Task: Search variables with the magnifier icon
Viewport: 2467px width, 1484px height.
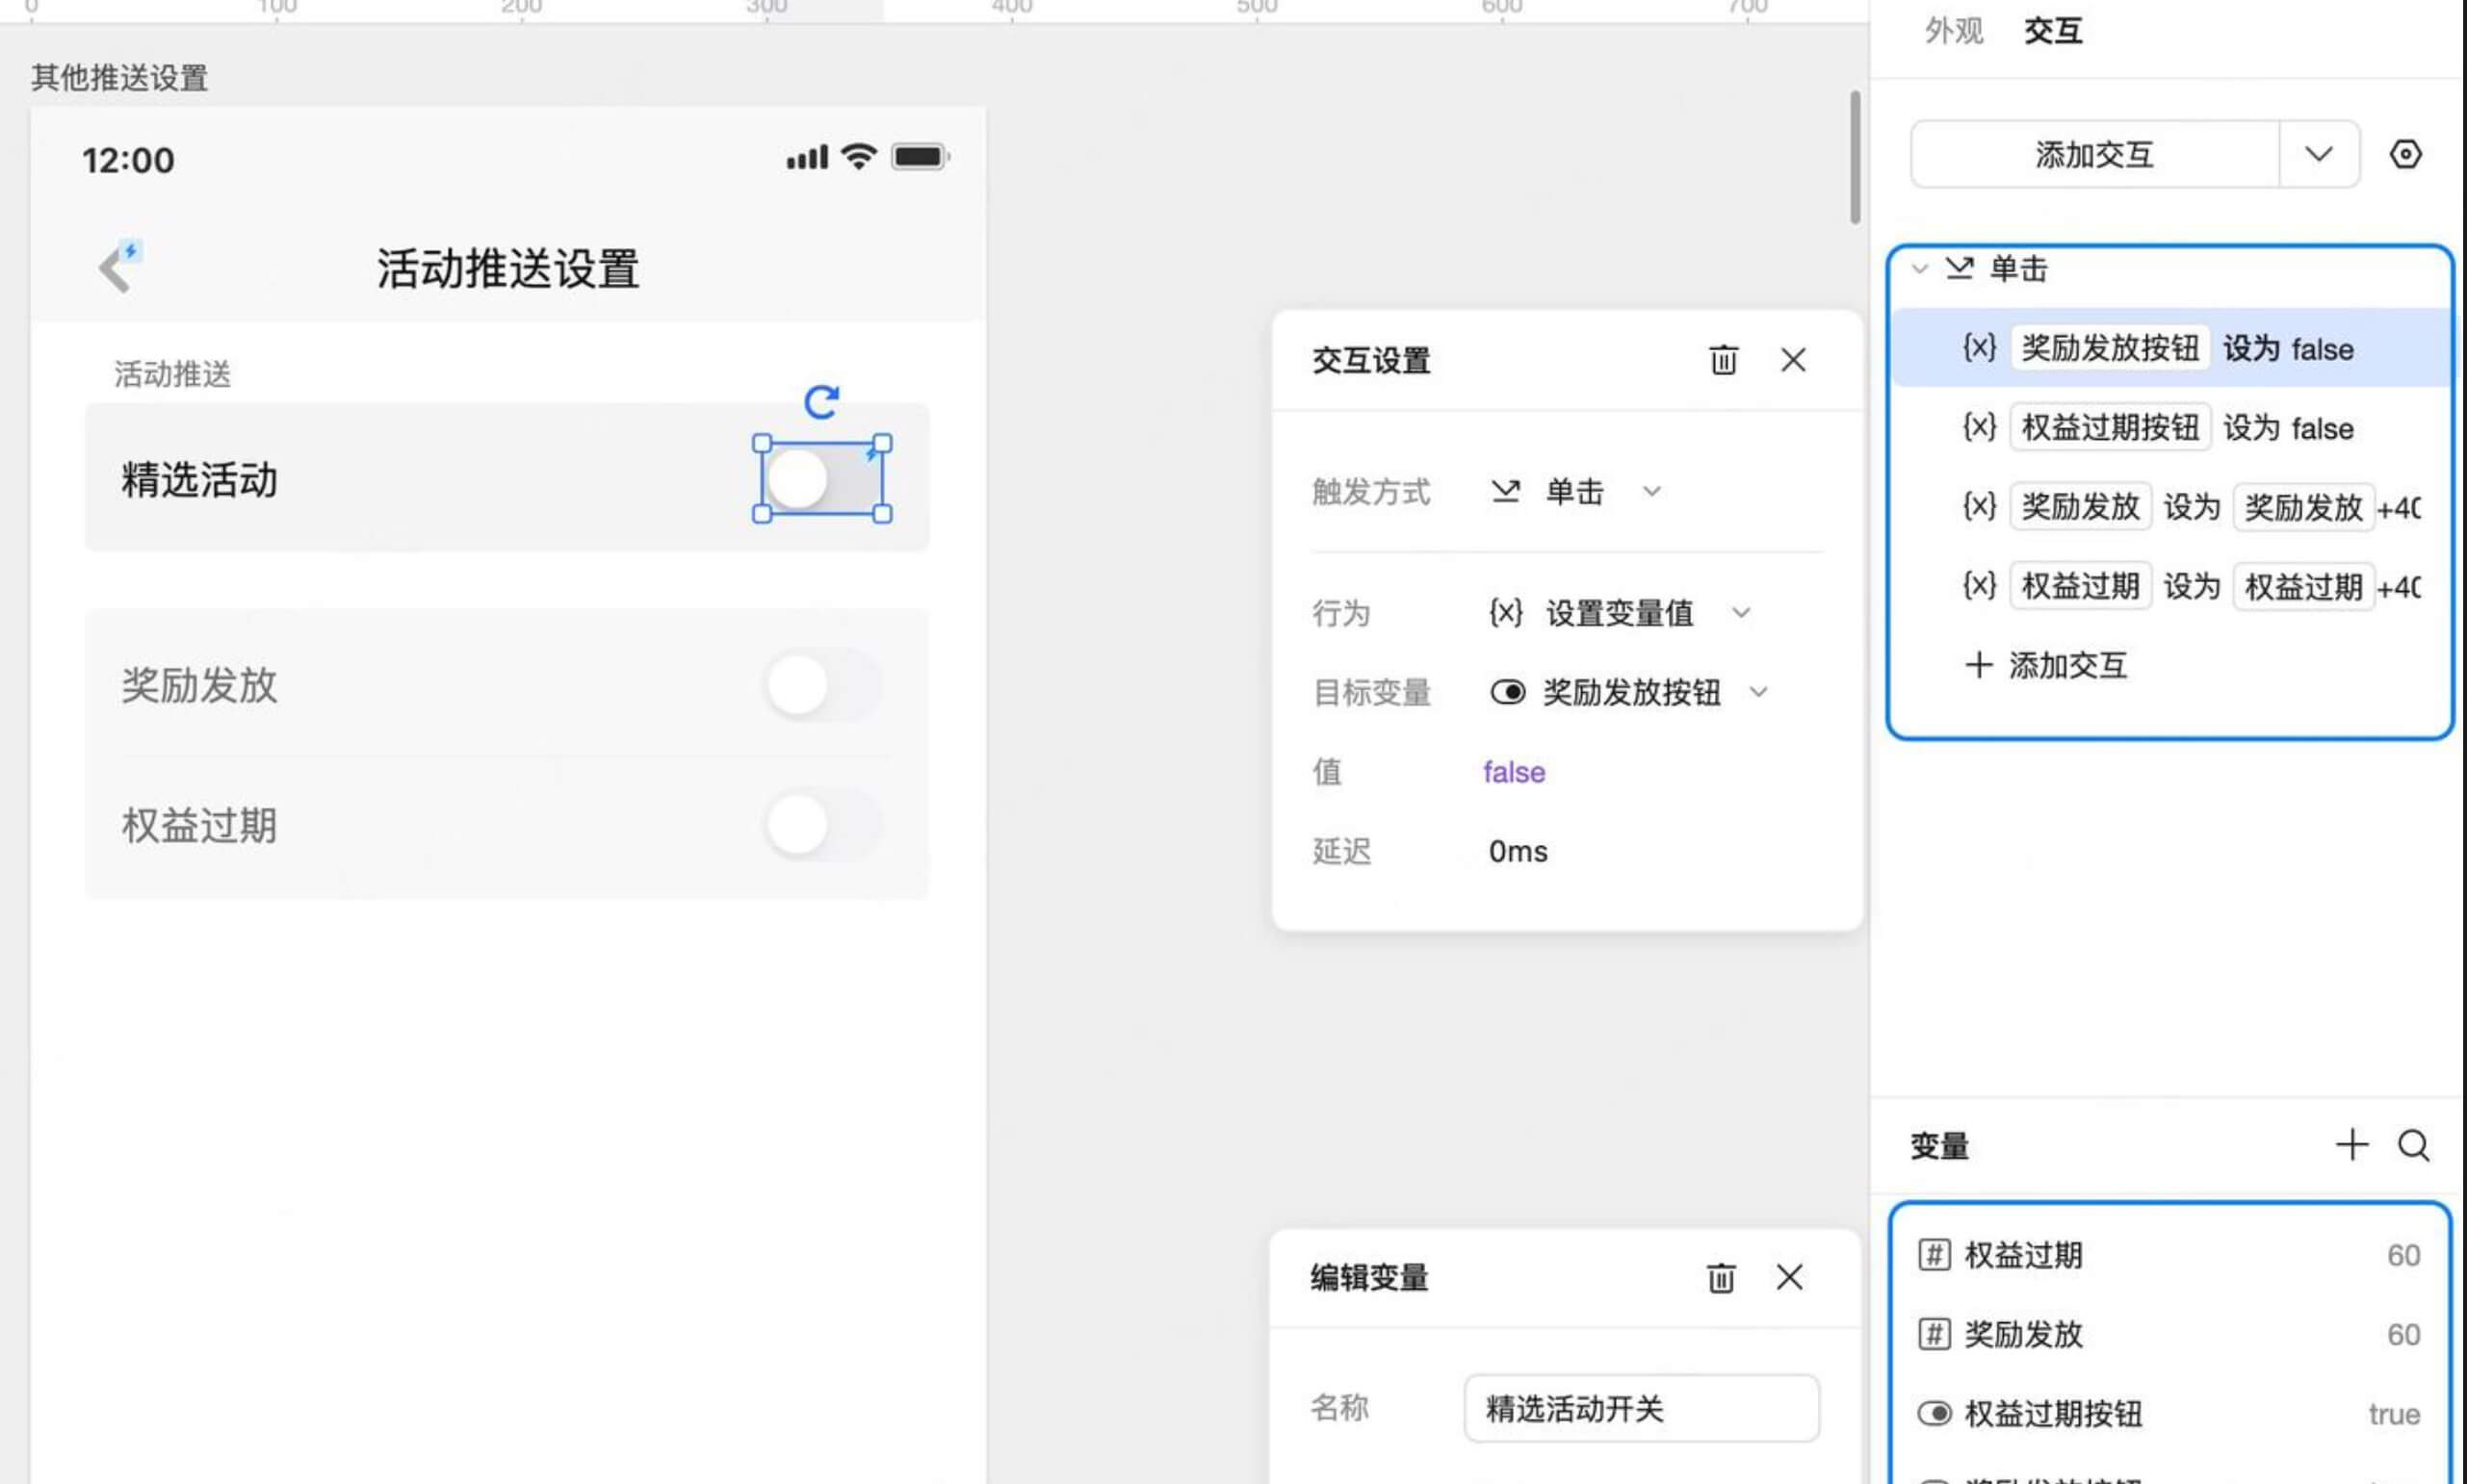Action: [x=2413, y=1145]
